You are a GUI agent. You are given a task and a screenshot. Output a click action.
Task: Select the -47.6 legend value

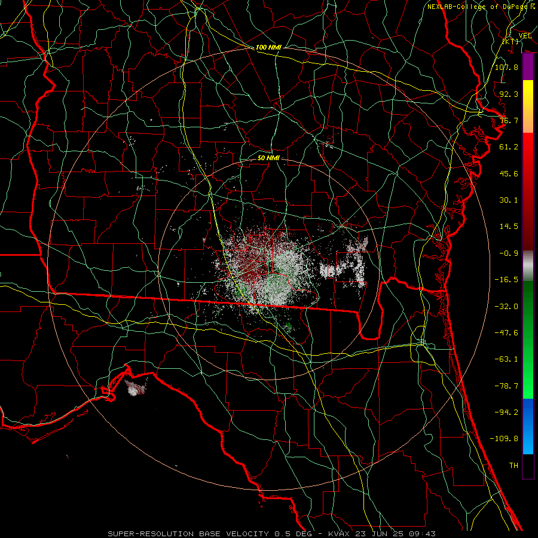coord(506,333)
